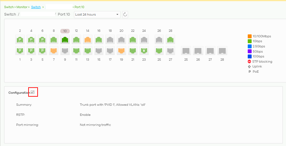Click orange port 19 icon
Viewport: 286px width, 146px height.
[x=121, y=51]
